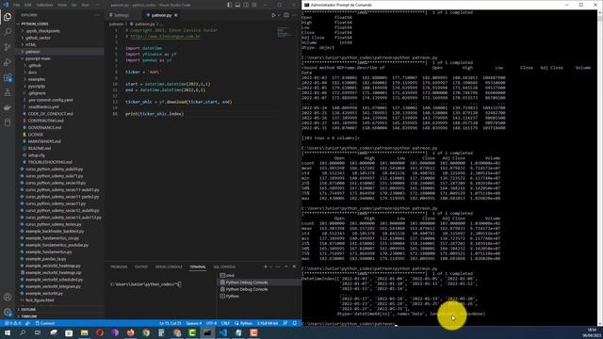Open the Docker whale view
Image resolution: width=603 pixels, height=339 pixels.
(x=8, y=107)
